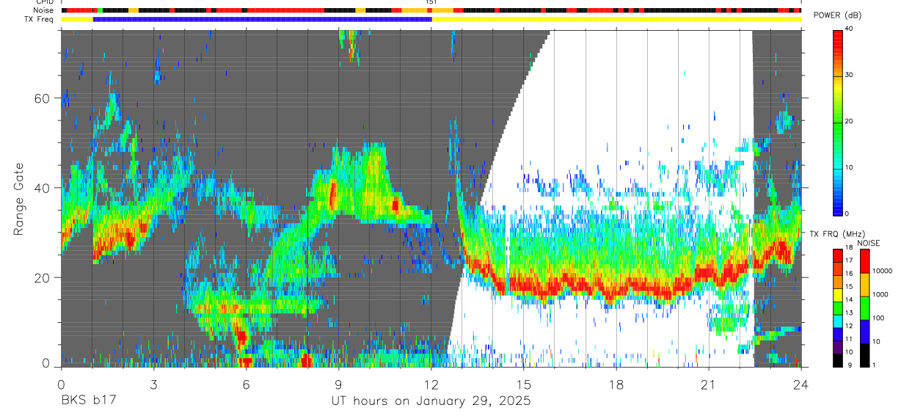Click the 'Range Gate' y-axis label
Screen dimensions: 901x416
coord(19,200)
